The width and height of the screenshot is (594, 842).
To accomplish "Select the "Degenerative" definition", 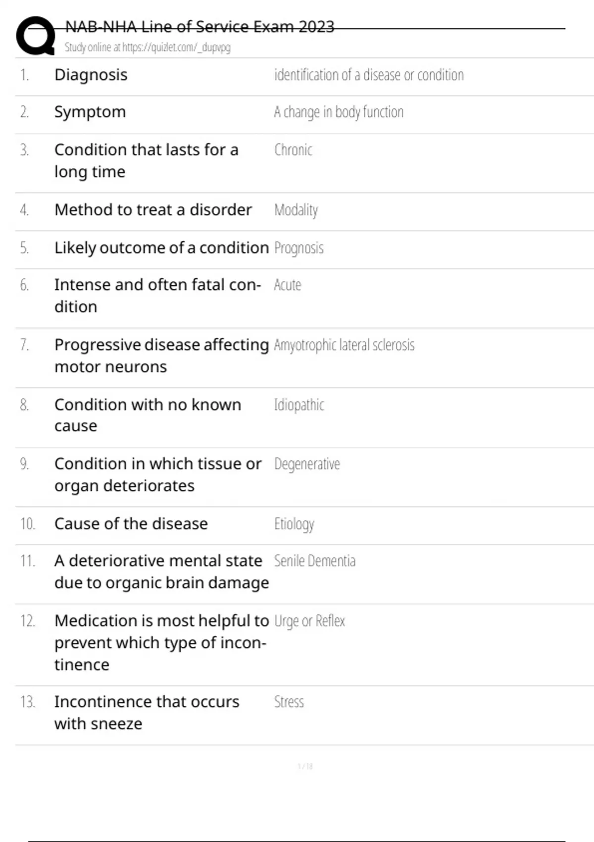I will point(307,464).
